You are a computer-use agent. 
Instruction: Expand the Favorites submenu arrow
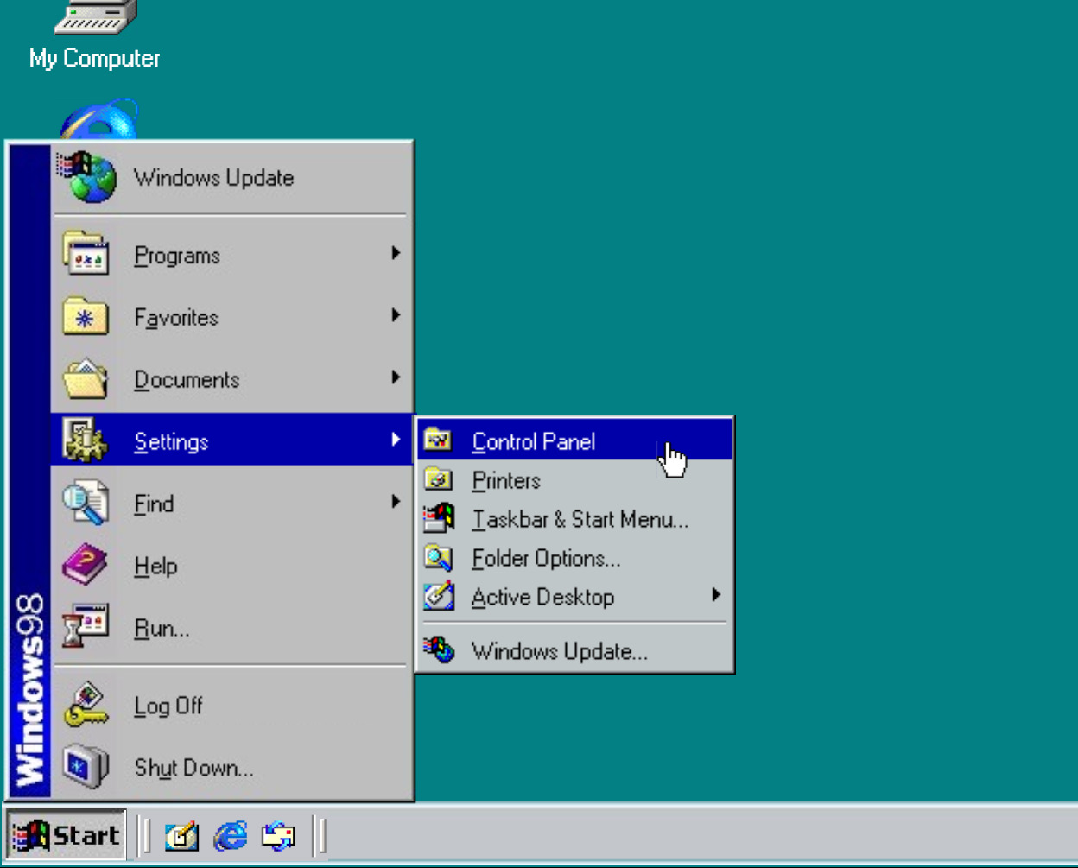(x=396, y=315)
